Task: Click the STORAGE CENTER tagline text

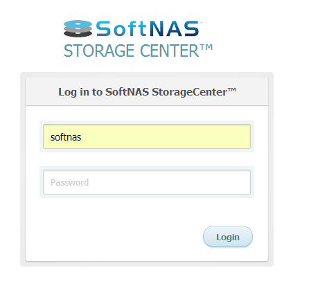Action: 138,51
